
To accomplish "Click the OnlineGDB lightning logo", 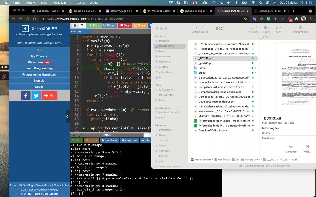I will 25,29.
